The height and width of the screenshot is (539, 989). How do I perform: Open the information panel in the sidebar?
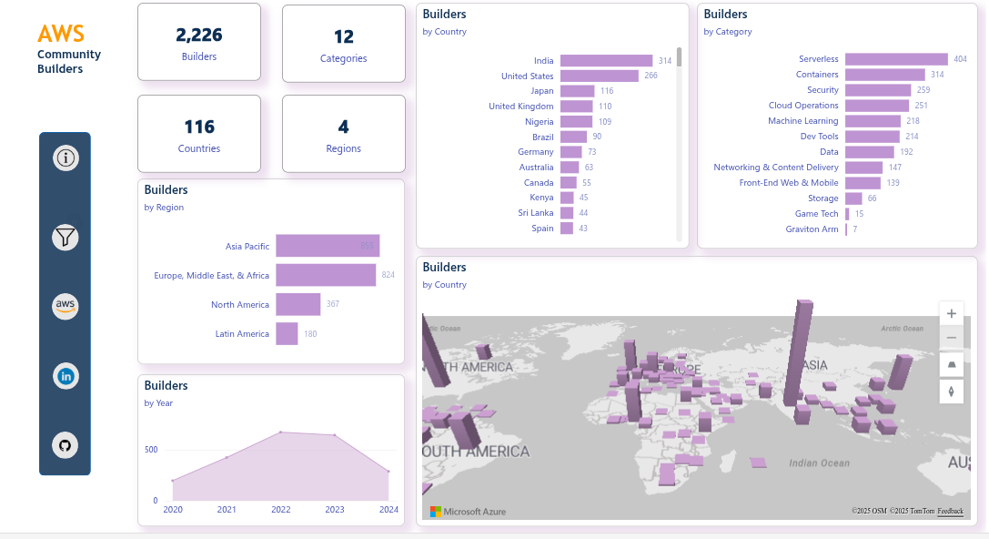click(65, 157)
